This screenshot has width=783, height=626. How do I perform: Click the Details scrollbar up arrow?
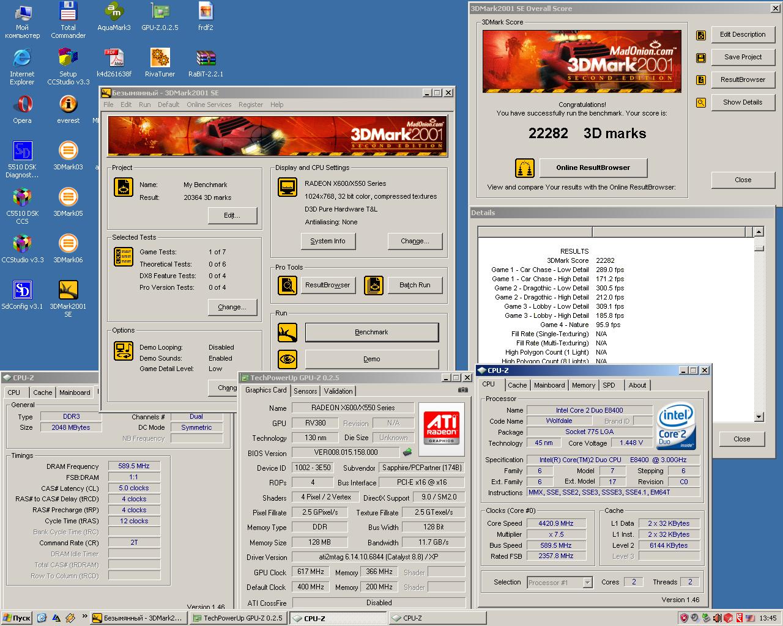759,232
